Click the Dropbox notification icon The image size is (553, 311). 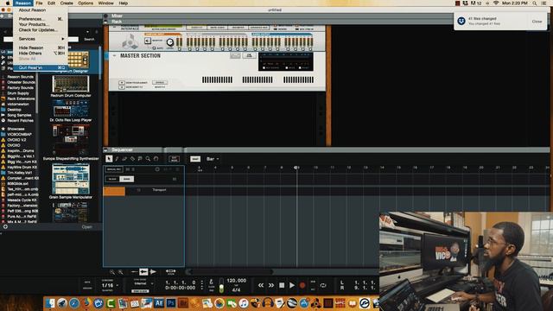point(461,21)
